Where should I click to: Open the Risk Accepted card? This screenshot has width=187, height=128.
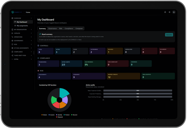pyautogui.click(x=158, y=76)
